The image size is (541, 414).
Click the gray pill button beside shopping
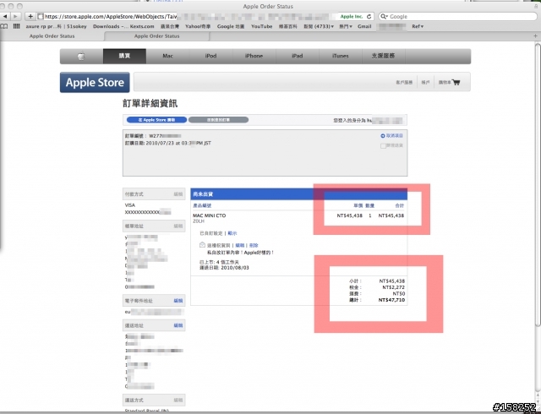coord(218,120)
